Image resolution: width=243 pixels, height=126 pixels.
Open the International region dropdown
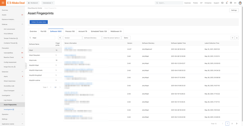[x=48, y=3]
